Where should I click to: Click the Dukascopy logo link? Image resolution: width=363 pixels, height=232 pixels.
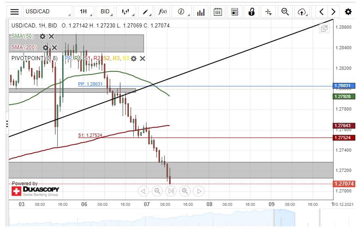[x=35, y=191]
